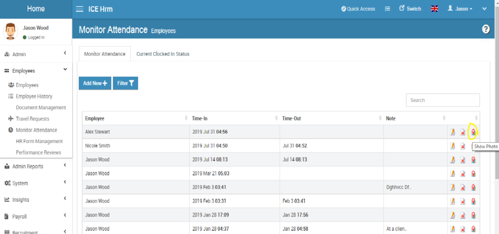Open the Jason user dropdown
Image resolution: width=499 pixels, height=234 pixels.
[460, 9]
